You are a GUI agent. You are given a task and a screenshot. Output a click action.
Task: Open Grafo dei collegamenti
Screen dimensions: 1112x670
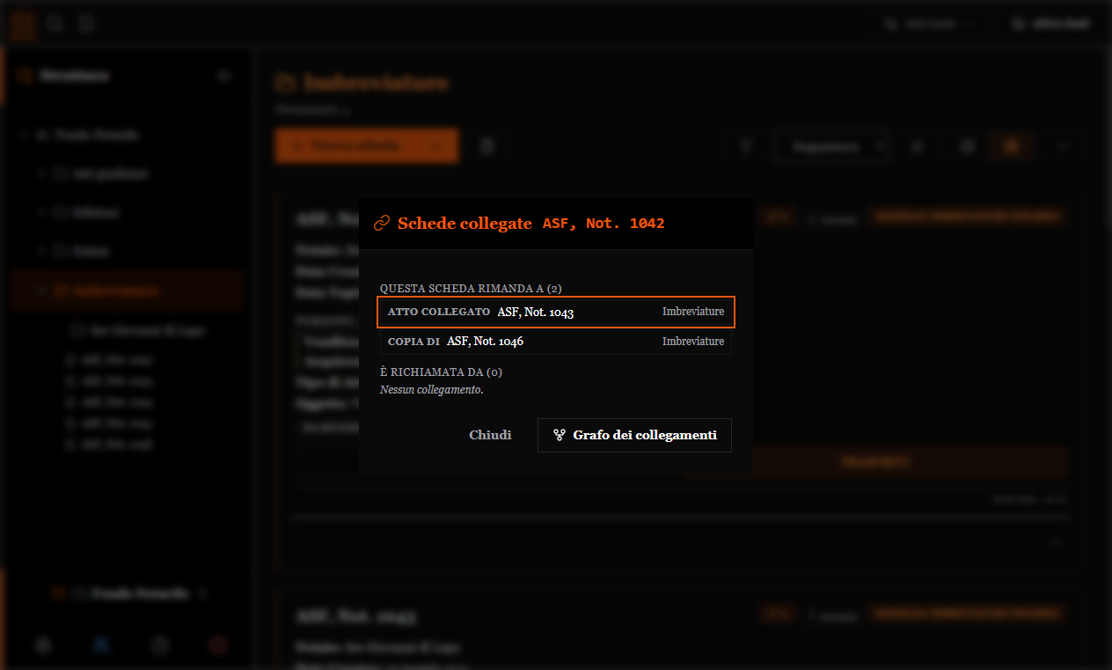(634, 435)
